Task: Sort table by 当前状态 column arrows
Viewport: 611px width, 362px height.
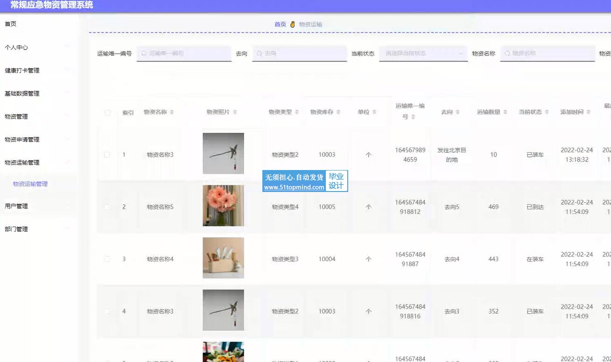Action: (x=547, y=112)
